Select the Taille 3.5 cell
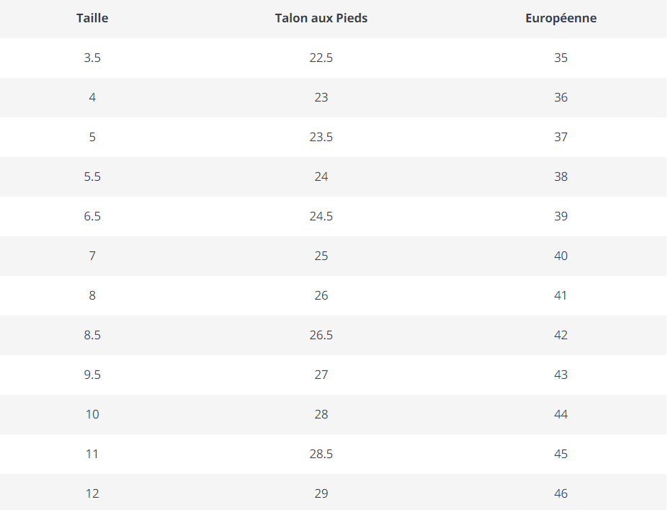 tap(92, 58)
